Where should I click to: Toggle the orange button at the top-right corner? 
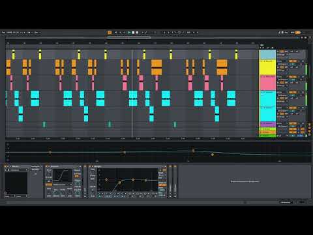[298, 33]
